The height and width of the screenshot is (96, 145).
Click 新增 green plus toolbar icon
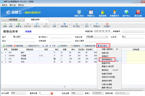19,24
